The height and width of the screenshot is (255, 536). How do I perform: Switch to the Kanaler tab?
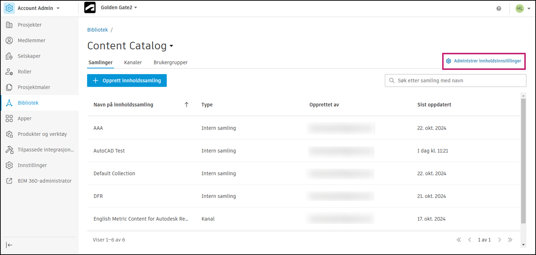coord(133,62)
